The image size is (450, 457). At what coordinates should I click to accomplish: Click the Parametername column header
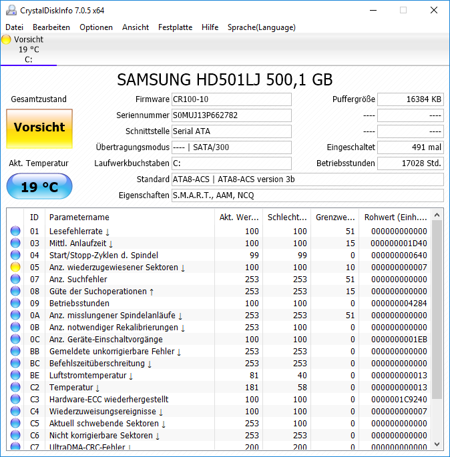click(x=130, y=217)
